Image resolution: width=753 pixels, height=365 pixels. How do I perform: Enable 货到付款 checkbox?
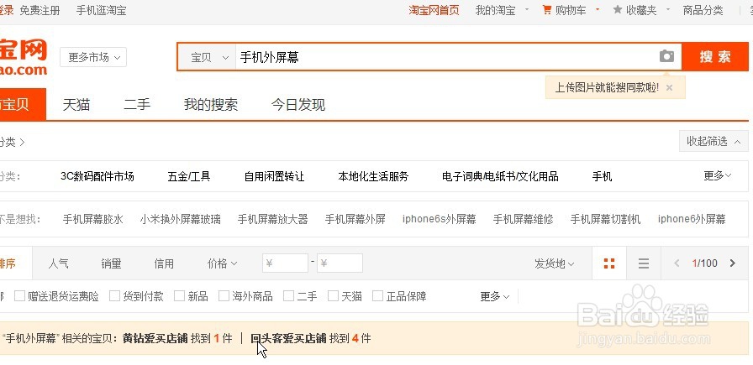click(x=114, y=296)
